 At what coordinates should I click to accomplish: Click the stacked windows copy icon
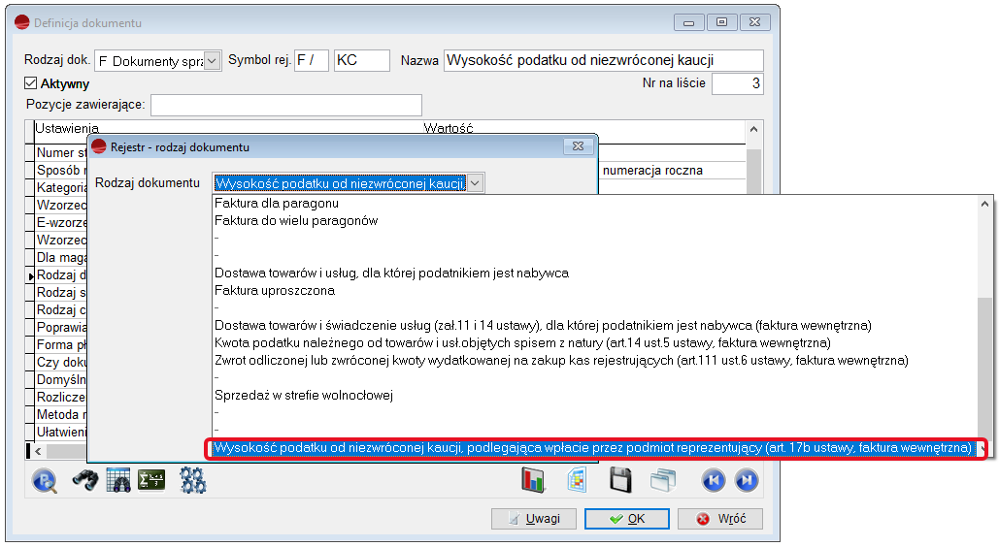[x=663, y=480]
